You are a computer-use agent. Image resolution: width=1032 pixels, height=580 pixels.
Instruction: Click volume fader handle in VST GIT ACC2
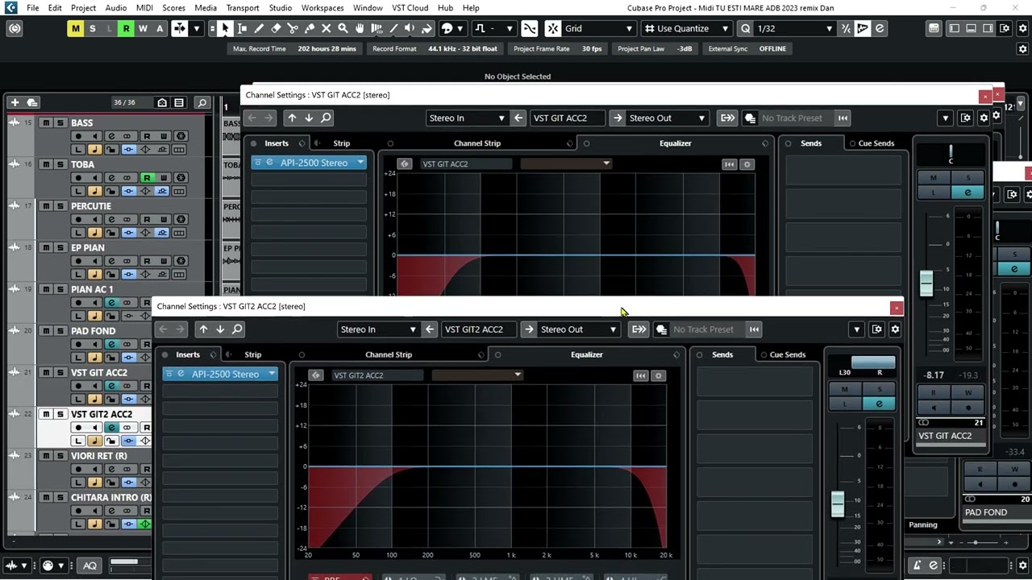[926, 283]
